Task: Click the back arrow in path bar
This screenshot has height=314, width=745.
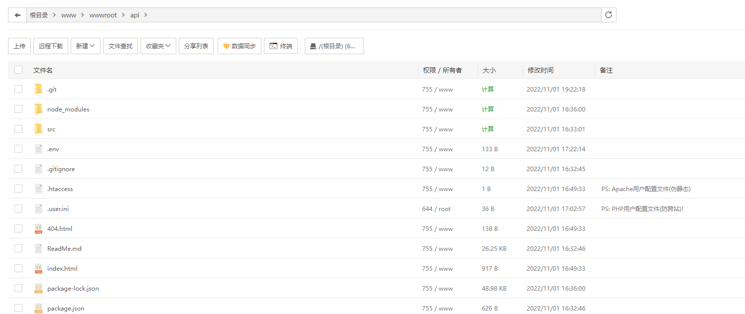Action: (17, 15)
